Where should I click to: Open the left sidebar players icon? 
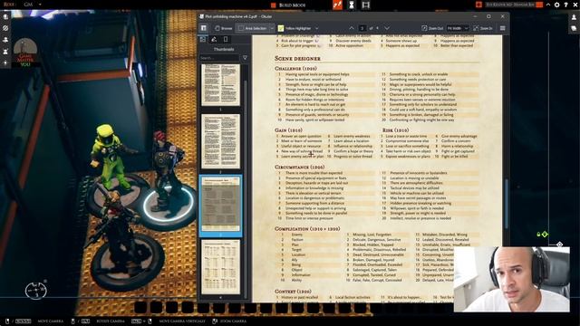click(x=5, y=40)
